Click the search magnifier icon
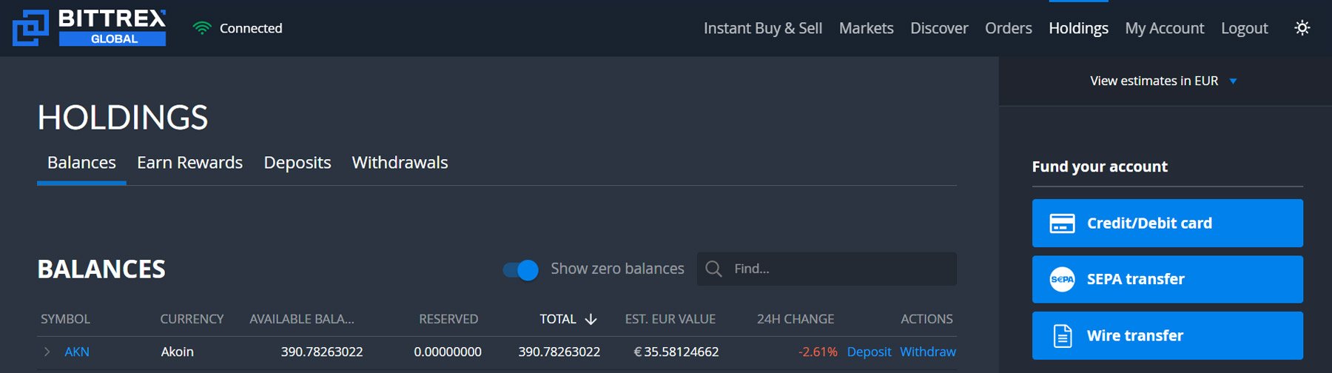Viewport: 1332px width, 373px height. 713,269
